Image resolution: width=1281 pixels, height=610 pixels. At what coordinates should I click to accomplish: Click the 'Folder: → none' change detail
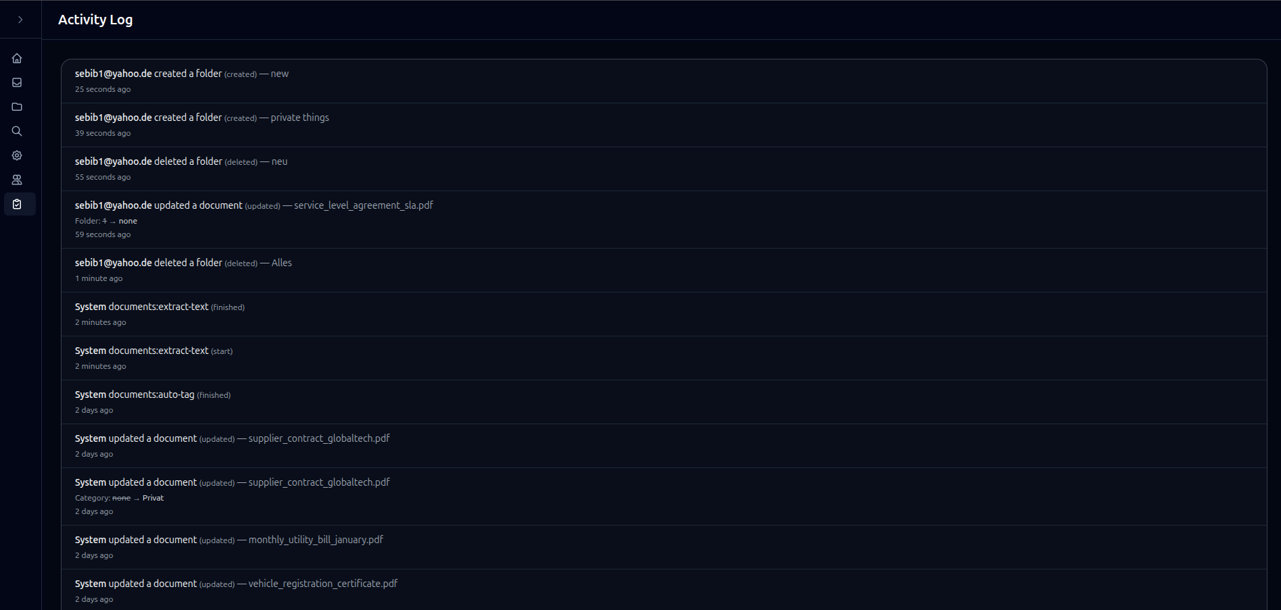pos(106,221)
